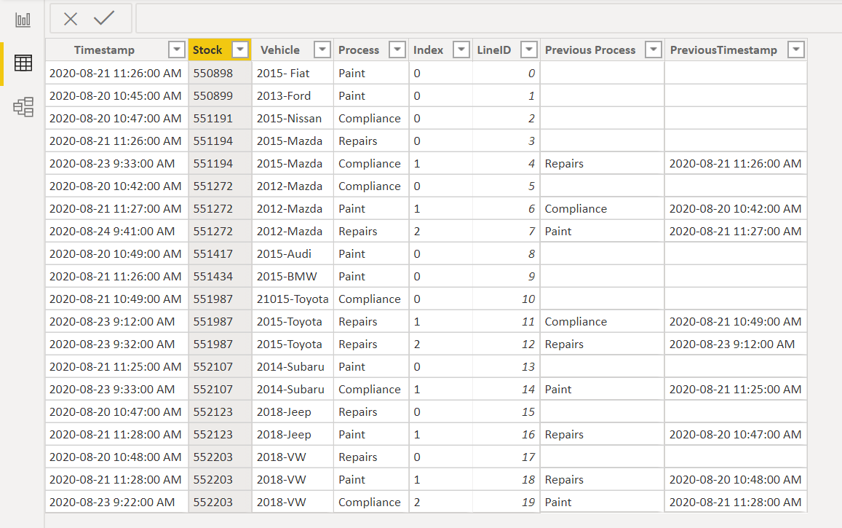Viewport: 842px width, 528px height.
Task: Cancel the formula with the X icon
Action: click(x=71, y=19)
